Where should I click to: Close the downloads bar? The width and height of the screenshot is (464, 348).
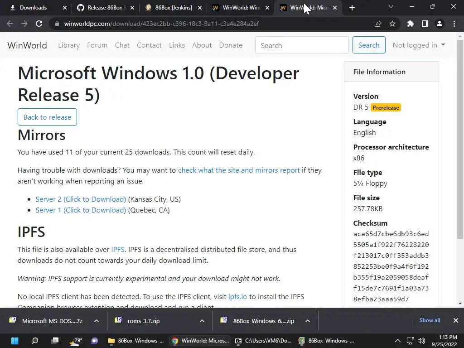pyautogui.click(x=456, y=320)
